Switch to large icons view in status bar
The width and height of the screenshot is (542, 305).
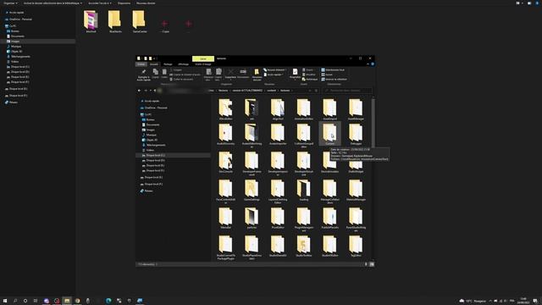(372, 264)
